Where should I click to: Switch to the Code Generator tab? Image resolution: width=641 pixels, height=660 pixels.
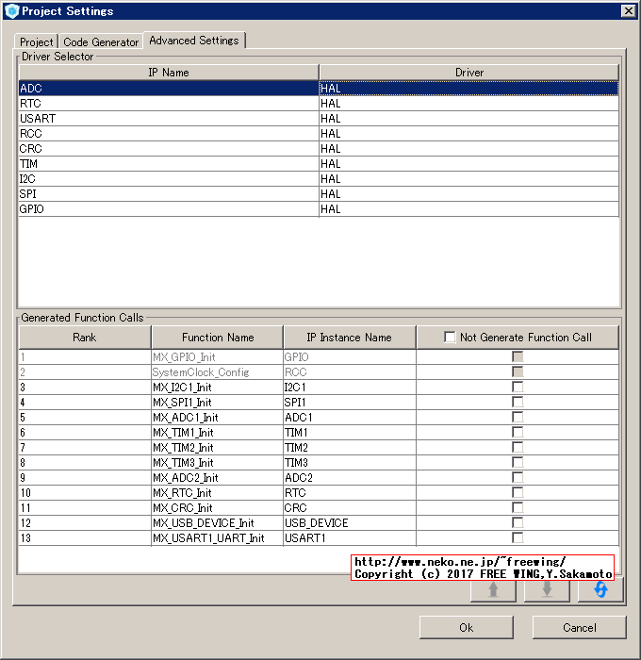(101, 42)
